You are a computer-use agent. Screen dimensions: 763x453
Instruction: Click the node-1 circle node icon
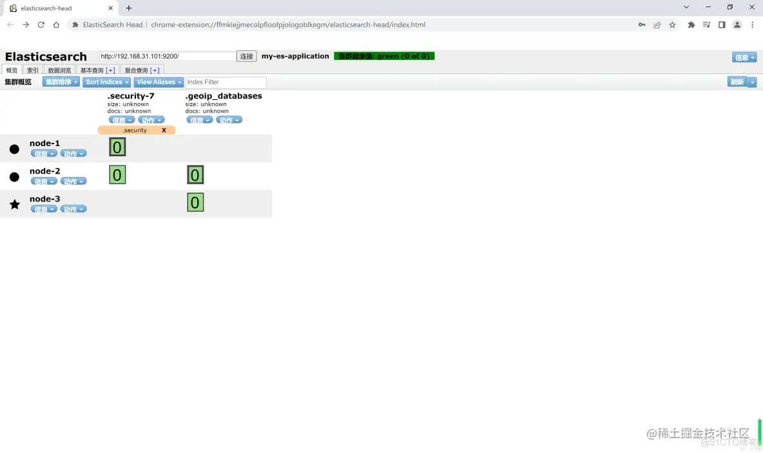(15, 149)
